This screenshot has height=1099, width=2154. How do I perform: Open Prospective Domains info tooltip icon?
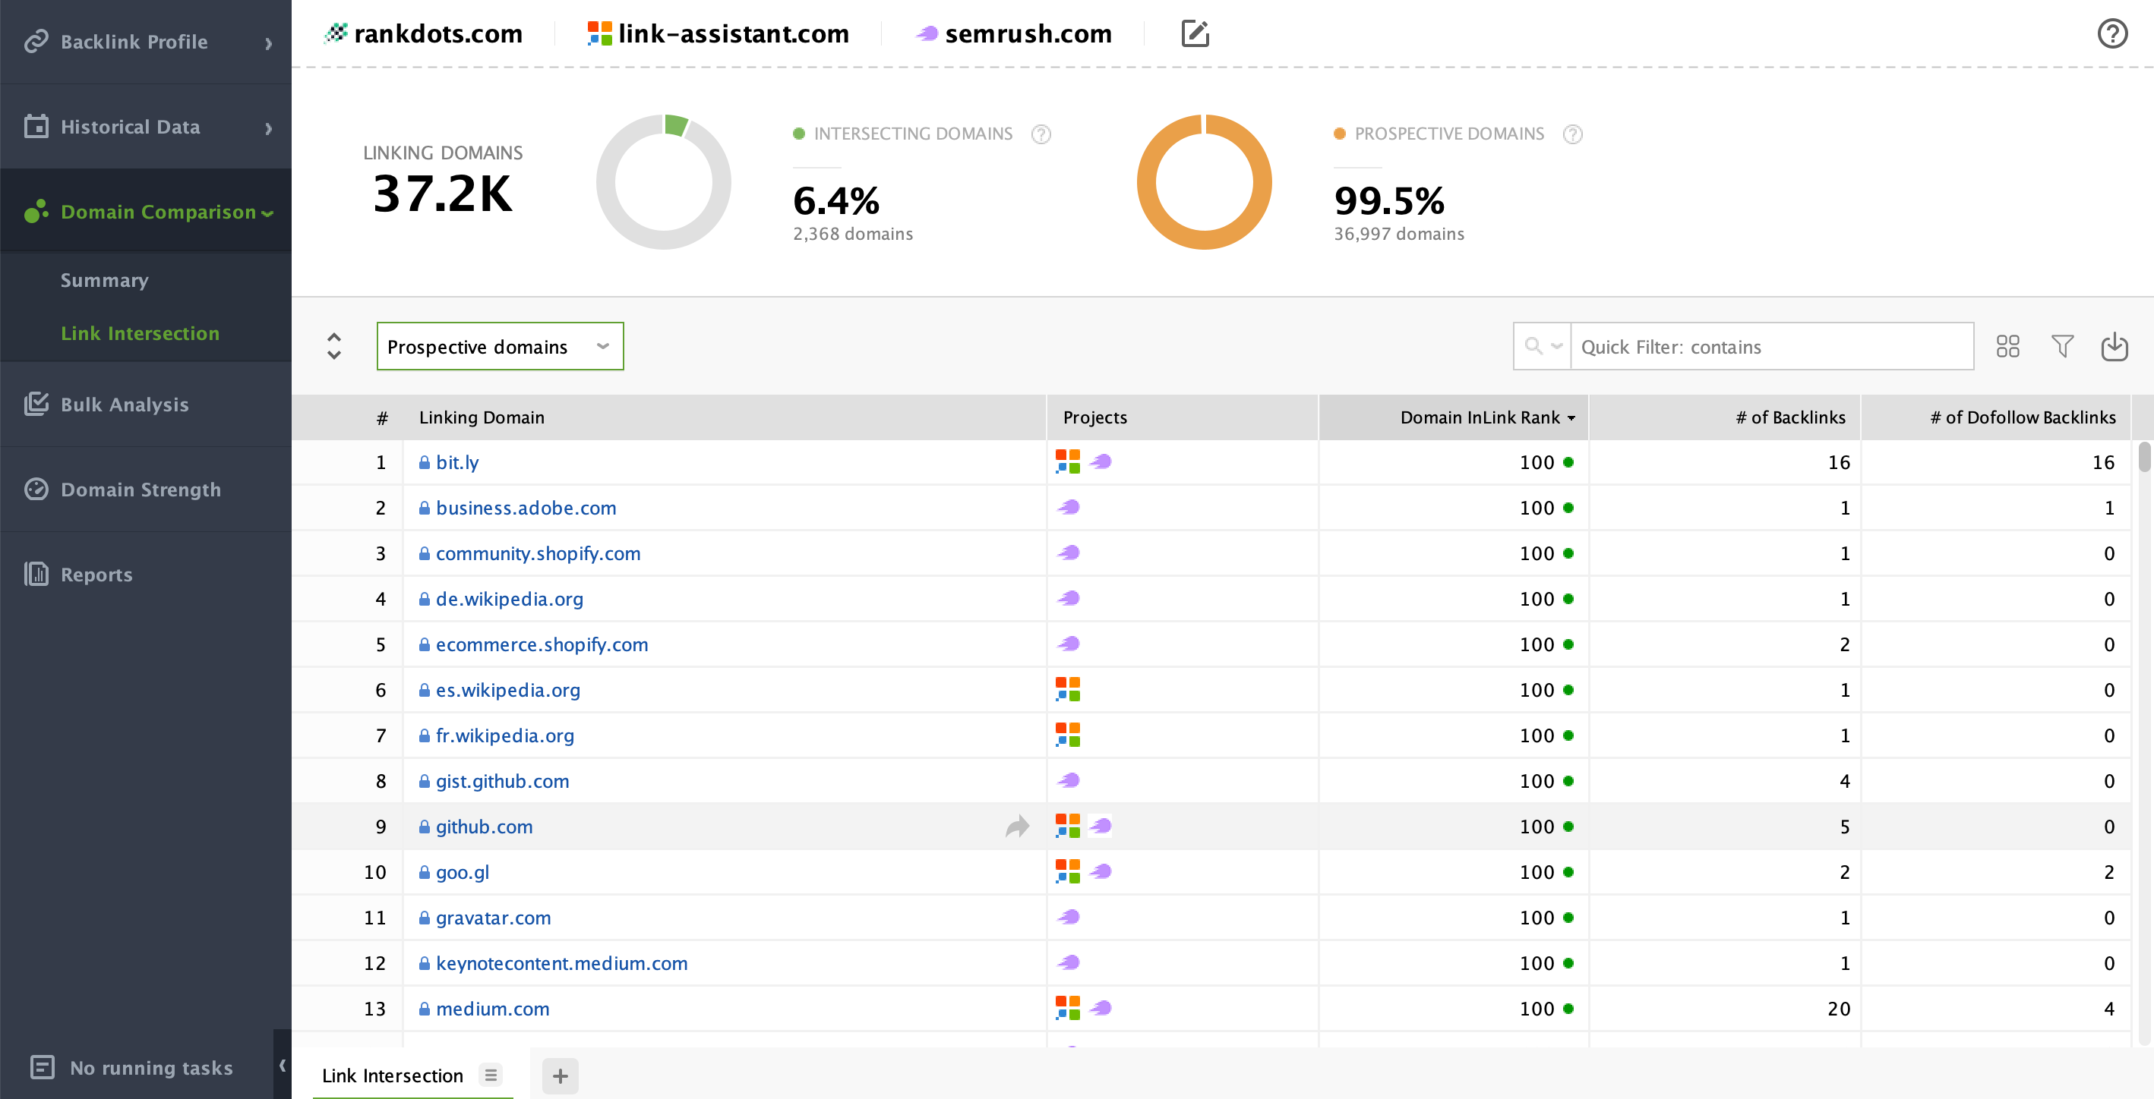tap(1572, 134)
